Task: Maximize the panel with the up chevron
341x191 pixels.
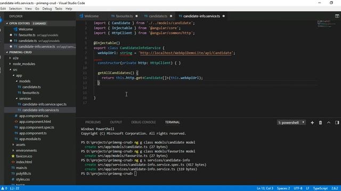Action: (329, 123)
